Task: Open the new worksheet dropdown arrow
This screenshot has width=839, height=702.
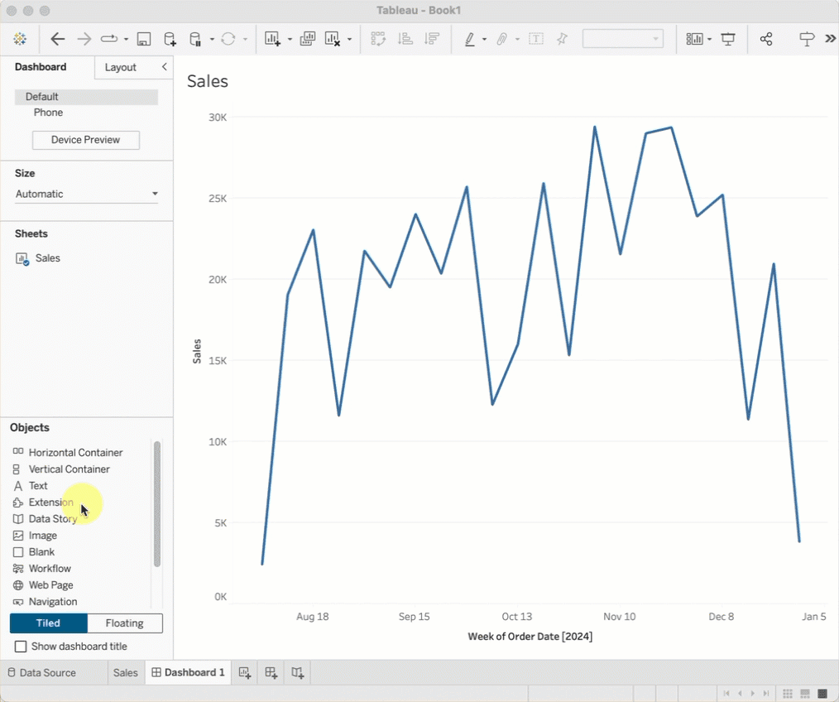Action: [290, 39]
